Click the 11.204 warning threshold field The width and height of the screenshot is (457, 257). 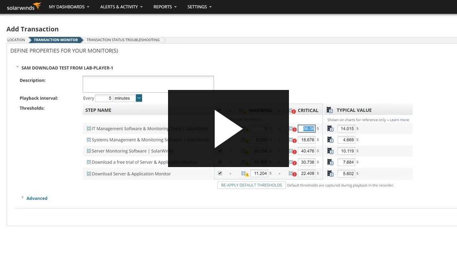pyautogui.click(x=259, y=173)
